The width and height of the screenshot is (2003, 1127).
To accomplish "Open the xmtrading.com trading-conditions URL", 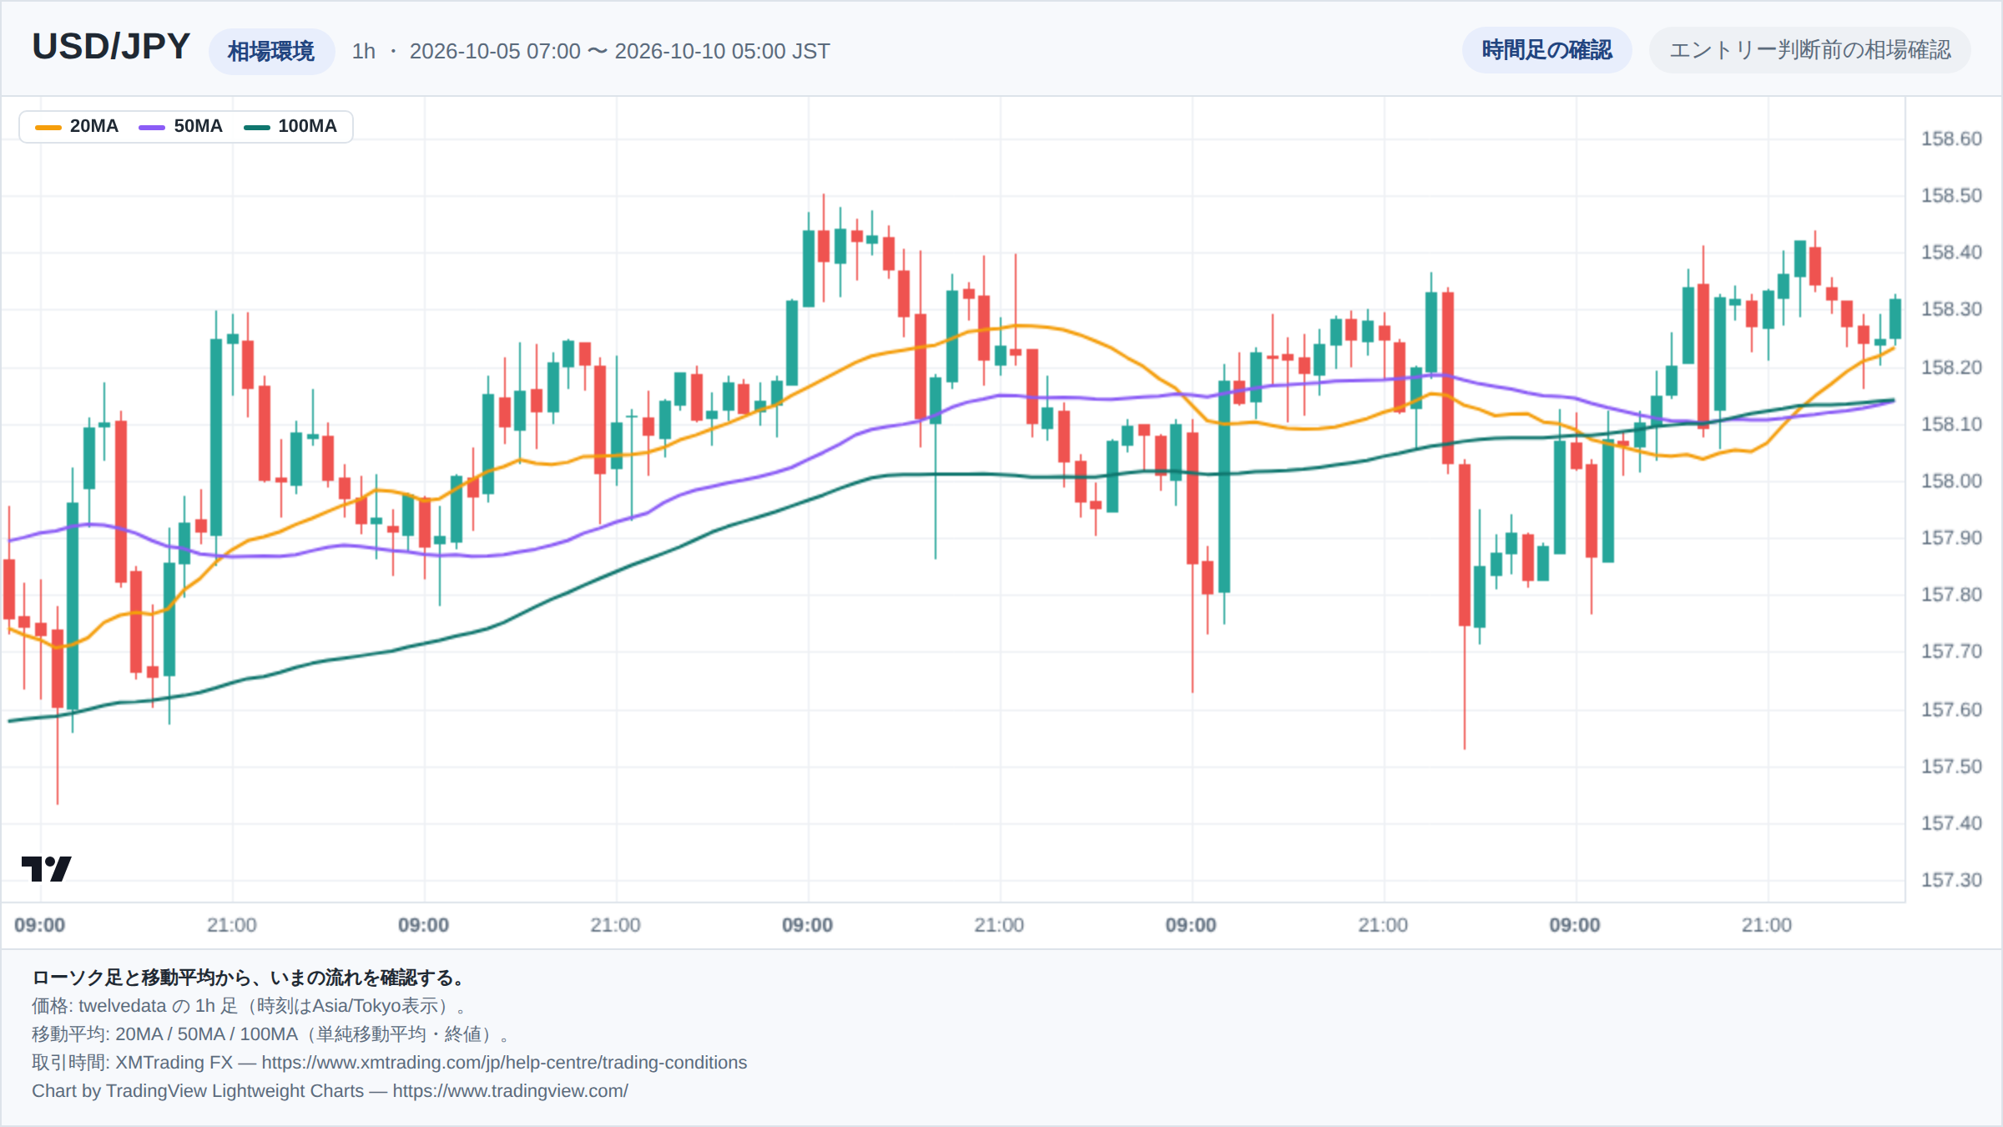I will point(504,1062).
